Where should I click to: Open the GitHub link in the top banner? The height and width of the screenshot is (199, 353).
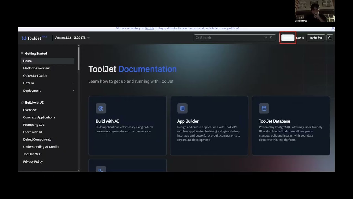click(x=149, y=28)
